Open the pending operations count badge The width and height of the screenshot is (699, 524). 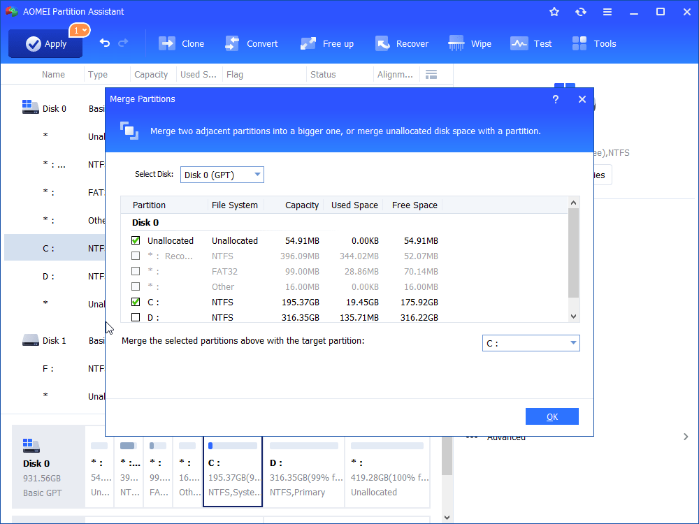tap(80, 30)
